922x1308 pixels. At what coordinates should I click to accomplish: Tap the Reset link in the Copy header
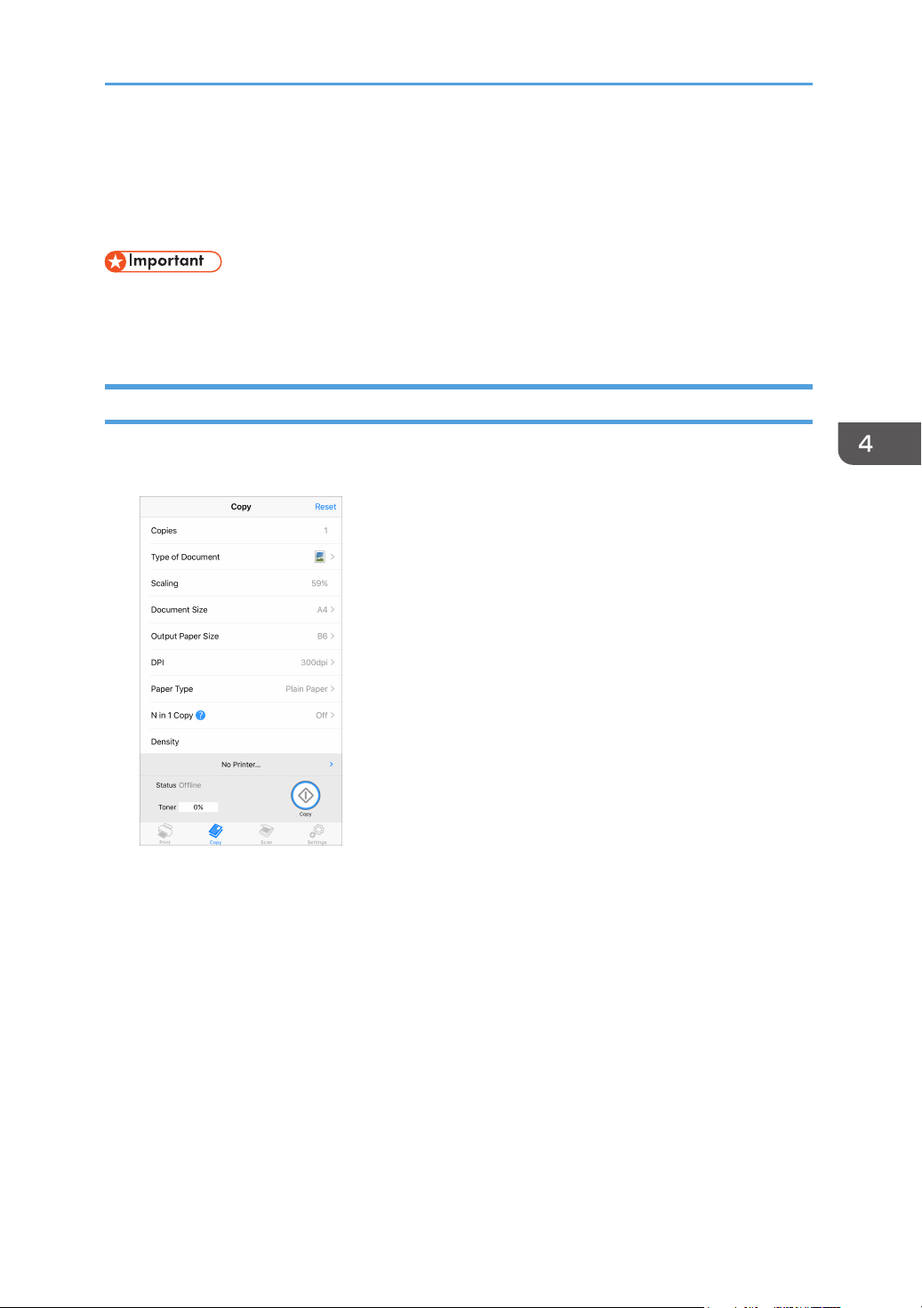[x=325, y=507]
